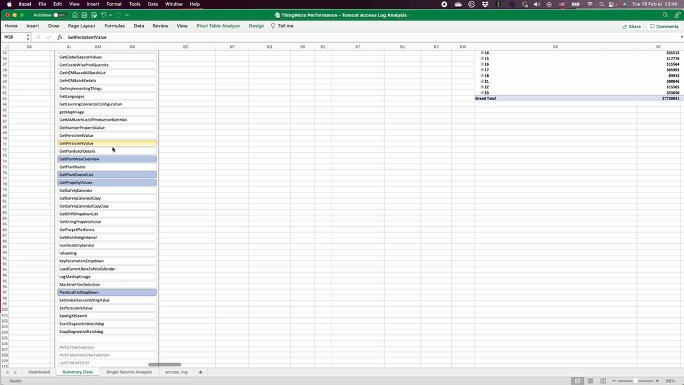Adjust the zoom slider handle
Screen dimensions: 684x385
pos(635,381)
